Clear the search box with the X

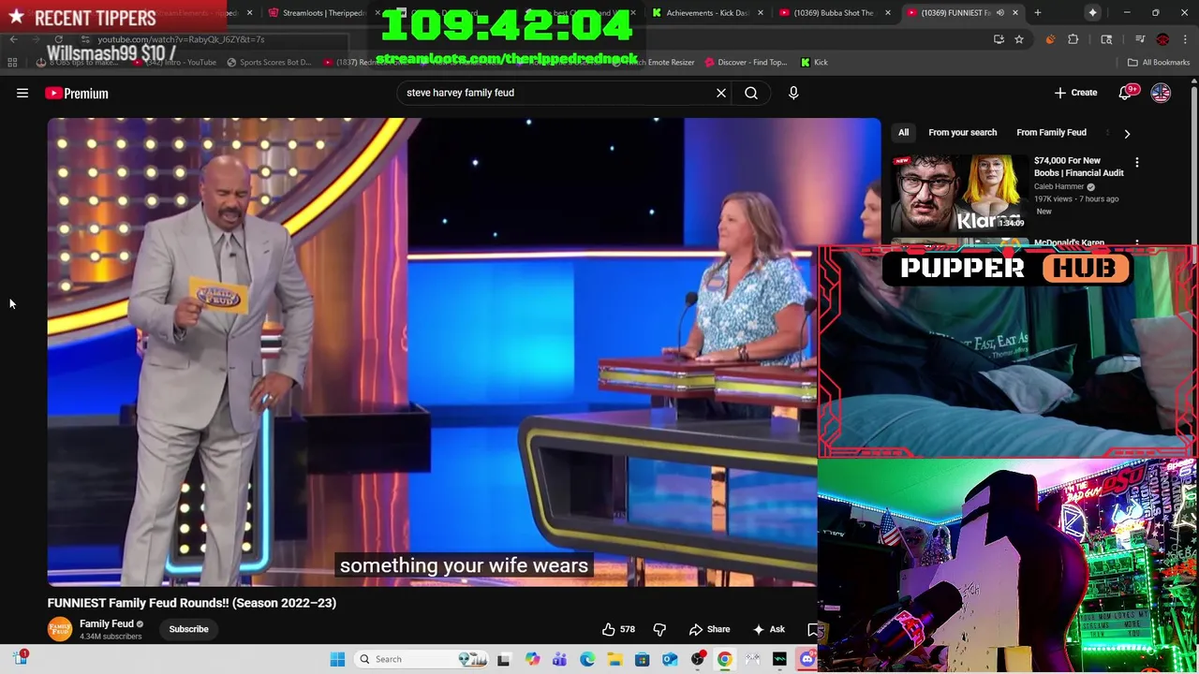click(x=721, y=93)
